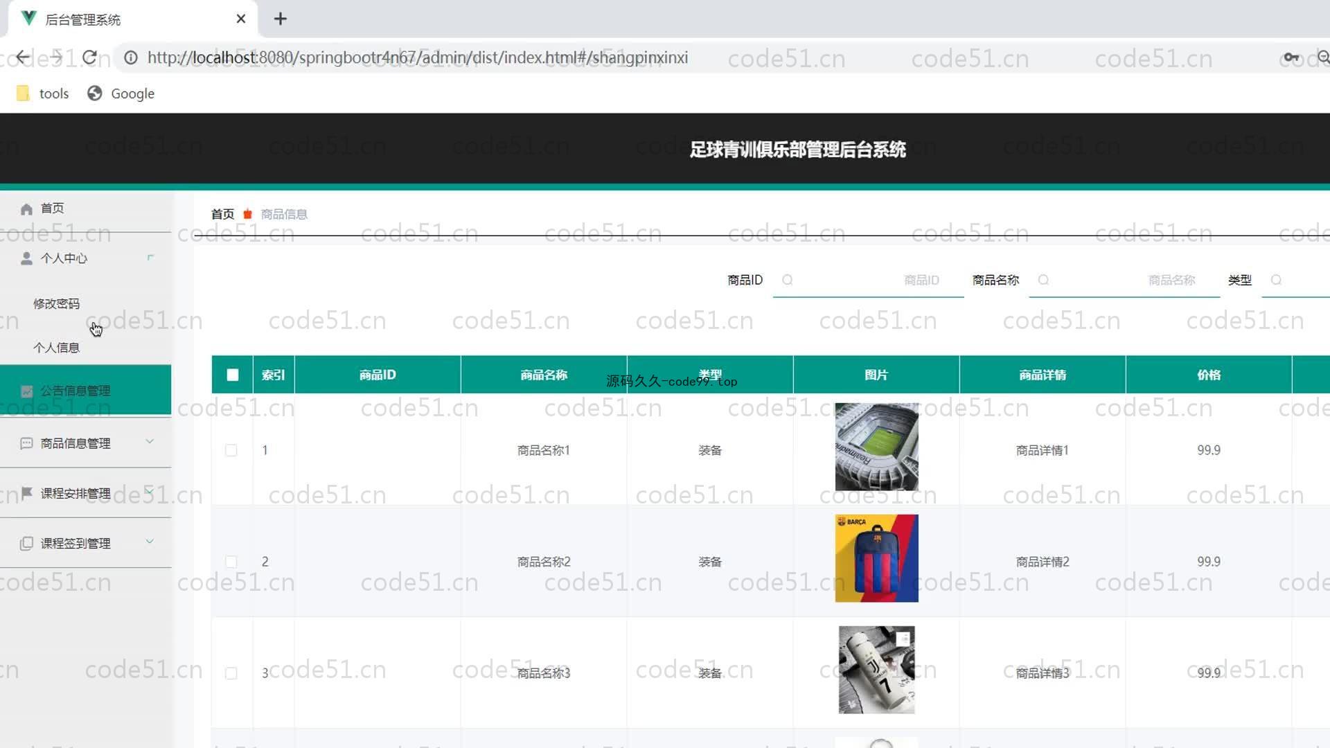Click the flag icon beside 课程安排管理
Image resolution: width=1330 pixels, height=748 pixels.
pyautogui.click(x=26, y=493)
